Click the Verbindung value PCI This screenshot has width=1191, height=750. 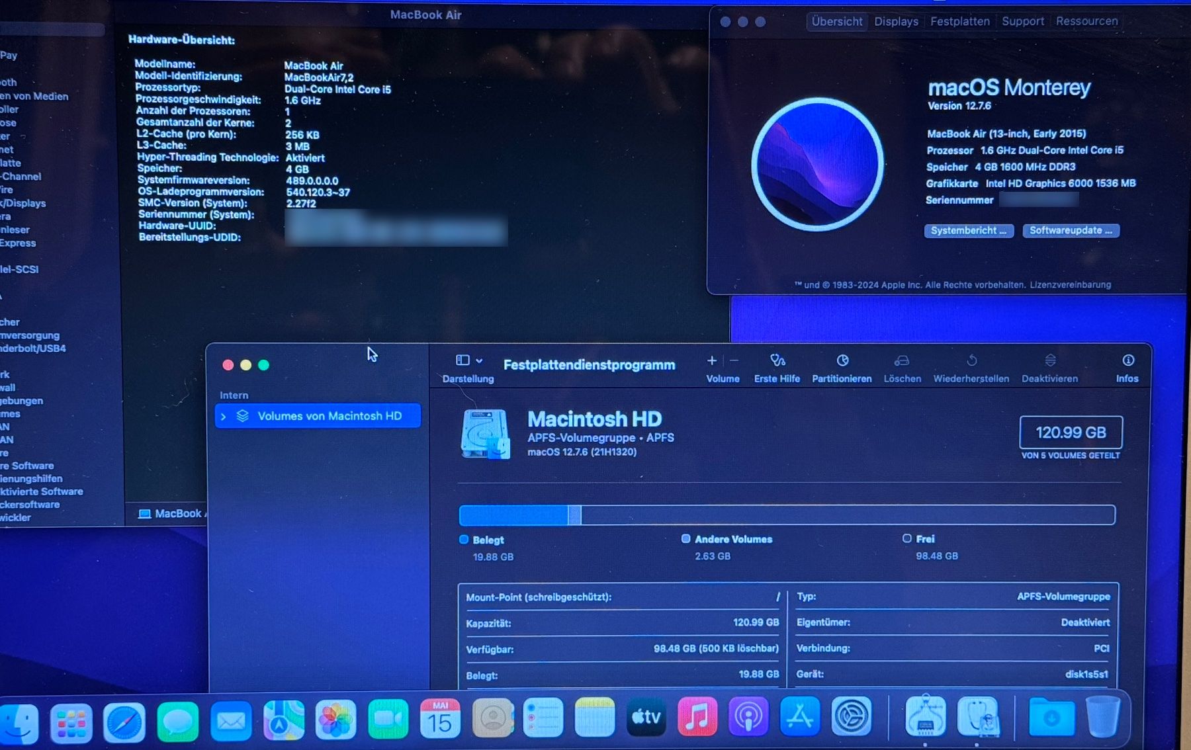(1102, 649)
